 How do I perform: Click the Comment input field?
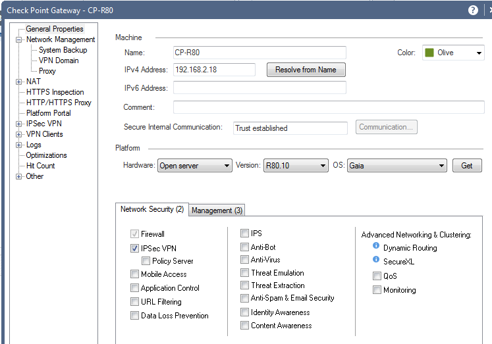329,107
